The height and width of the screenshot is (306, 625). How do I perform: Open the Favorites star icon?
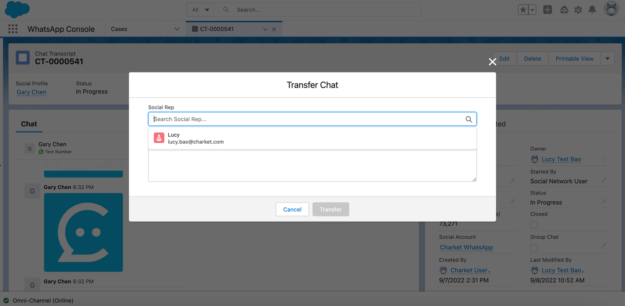[522, 10]
